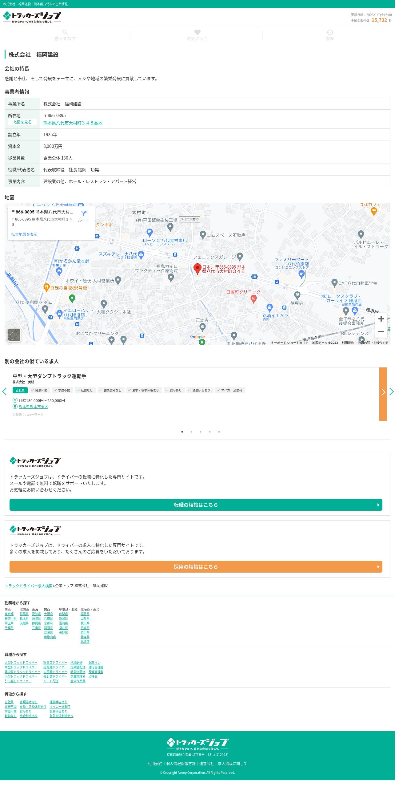
Task: Open マイカー通勤可 feature link in footer
Action: click(x=60, y=707)
